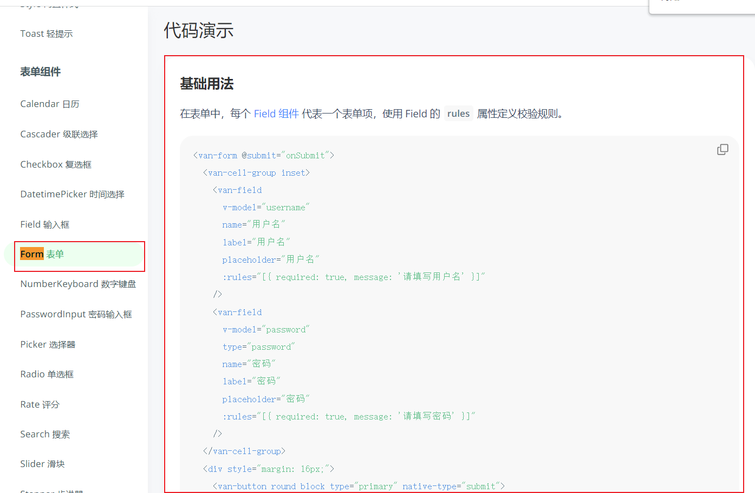Click the inline rules code tag
This screenshot has height=493, width=755.
[458, 114]
